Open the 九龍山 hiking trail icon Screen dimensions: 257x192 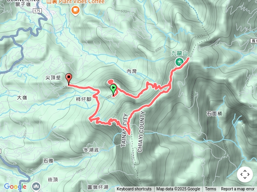pyautogui.click(x=179, y=62)
